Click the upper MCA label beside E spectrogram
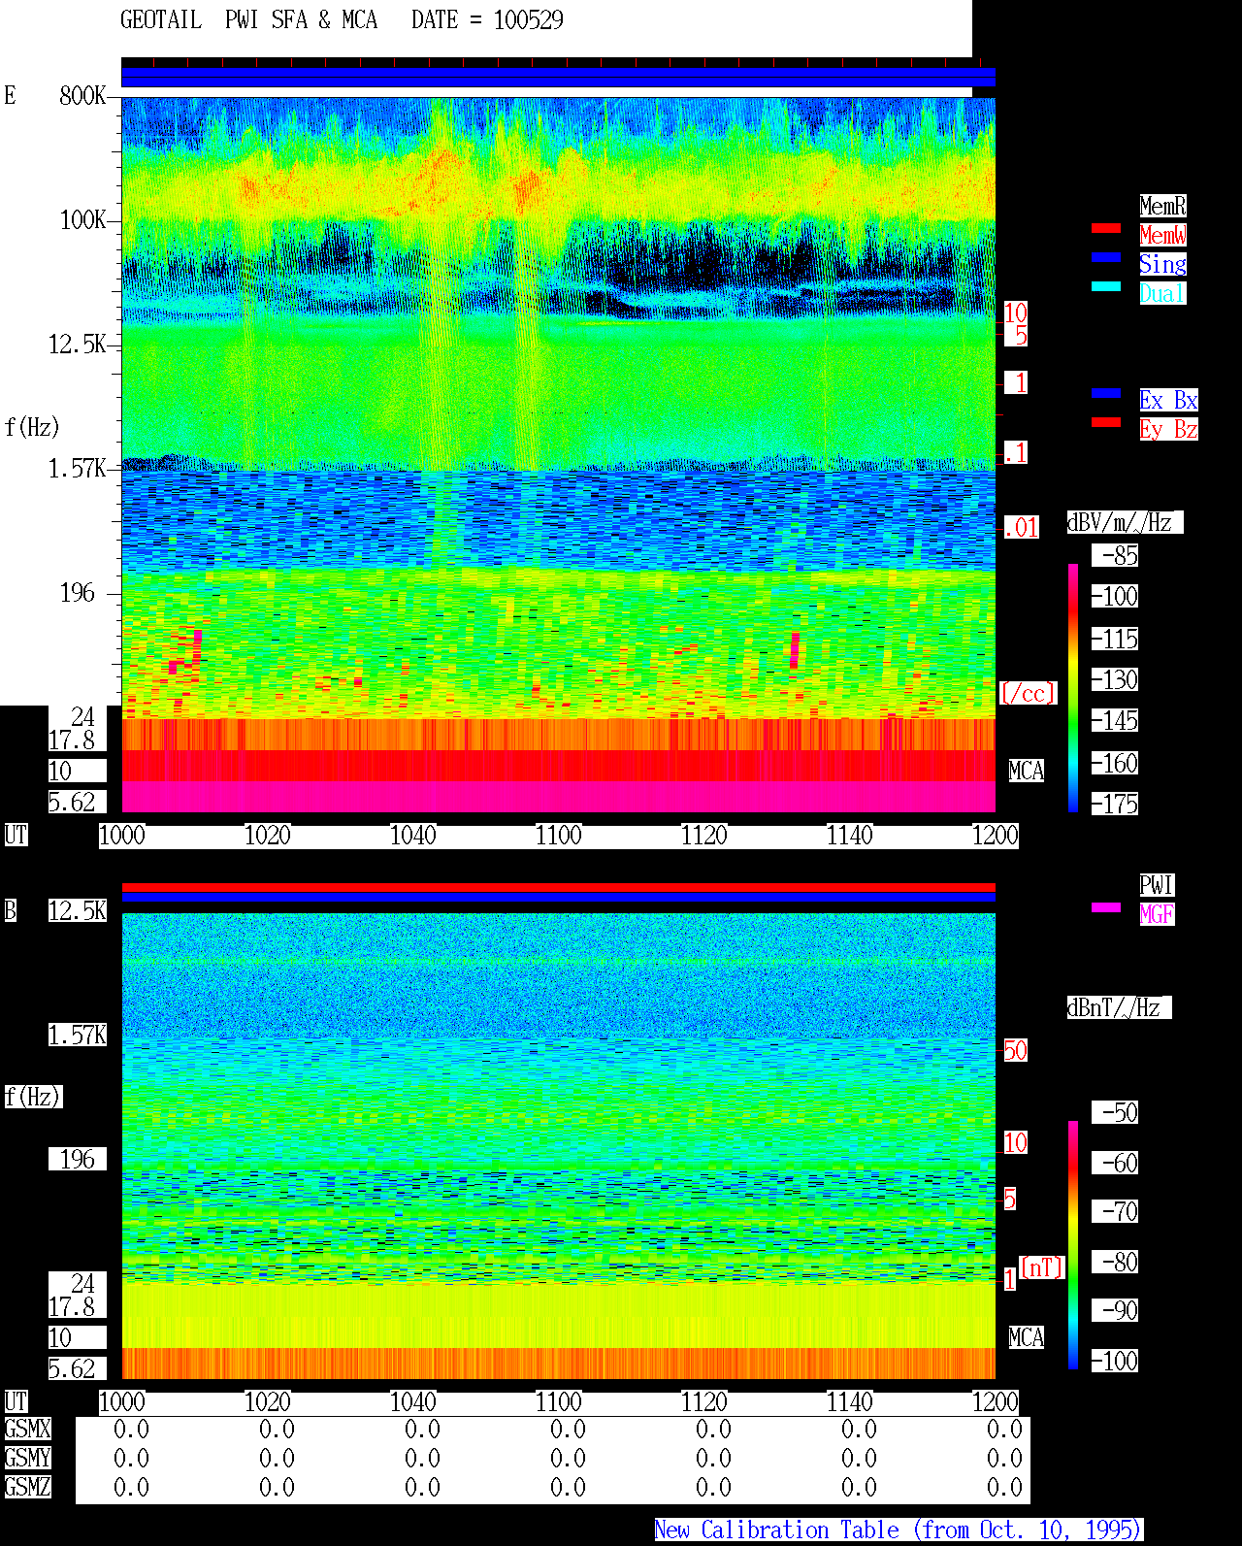The width and height of the screenshot is (1242, 1546). click(x=1027, y=771)
